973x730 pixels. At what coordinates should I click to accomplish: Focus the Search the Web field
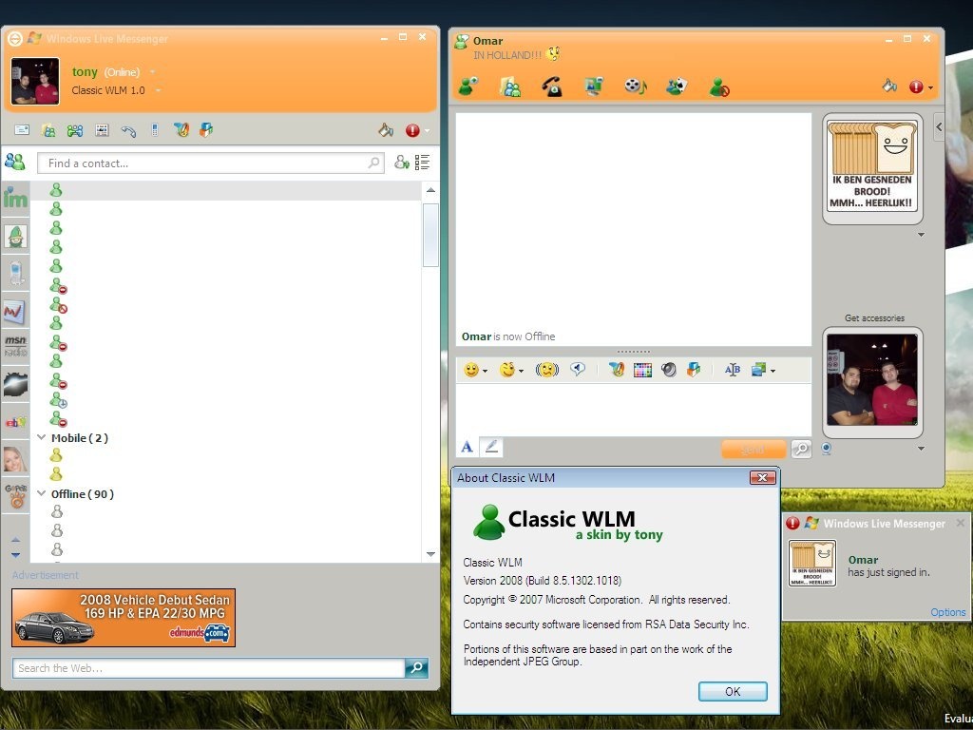click(208, 668)
